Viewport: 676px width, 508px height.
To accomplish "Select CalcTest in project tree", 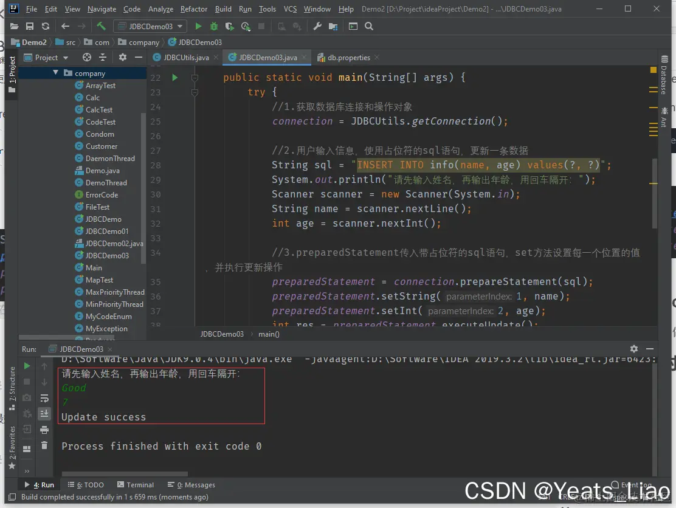I will pos(98,110).
